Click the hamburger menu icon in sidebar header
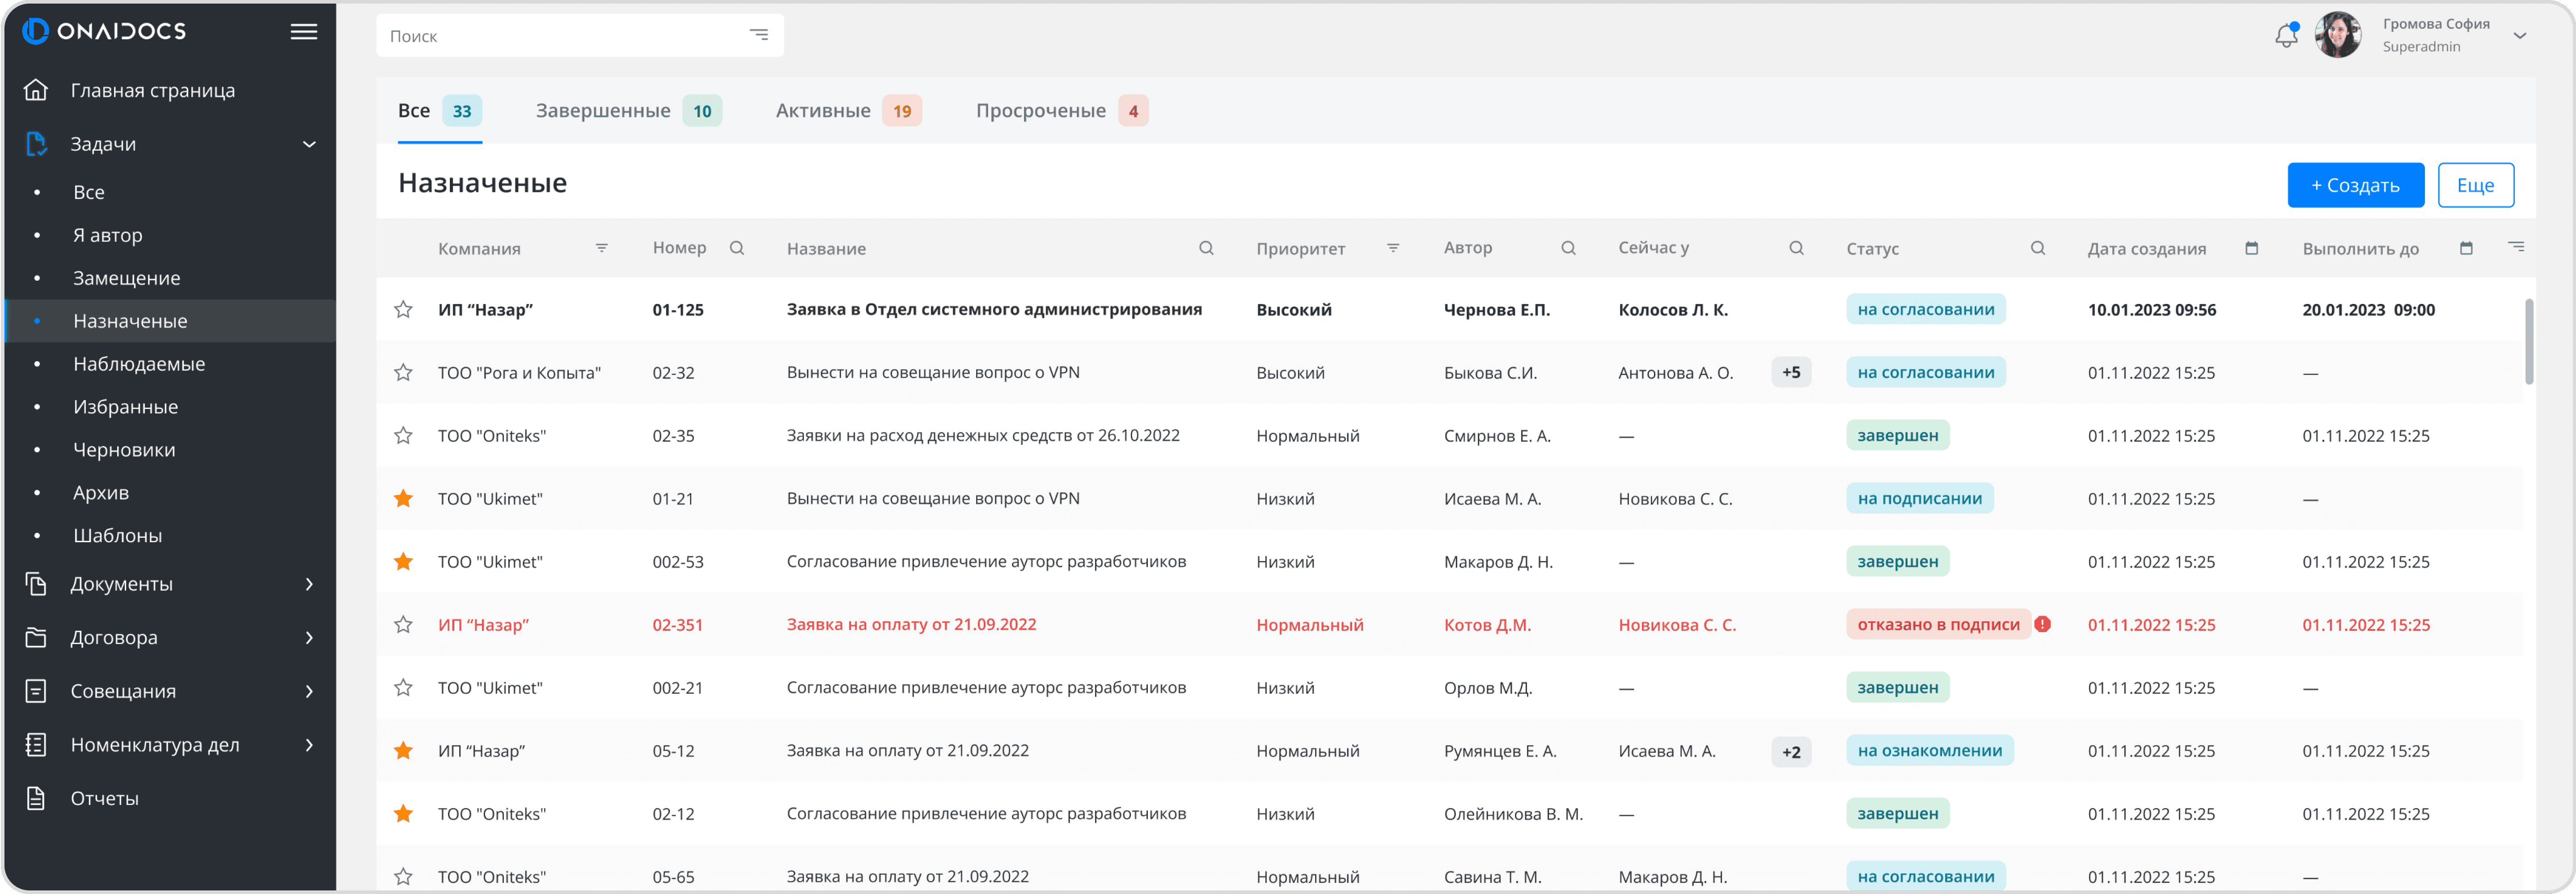 tap(304, 32)
